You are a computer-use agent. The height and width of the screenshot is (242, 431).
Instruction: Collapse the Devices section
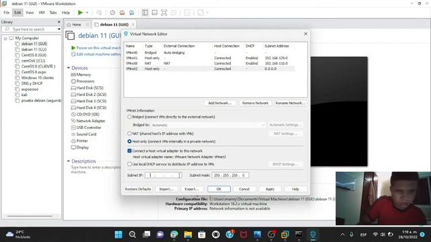pyautogui.click(x=69, y=68)
